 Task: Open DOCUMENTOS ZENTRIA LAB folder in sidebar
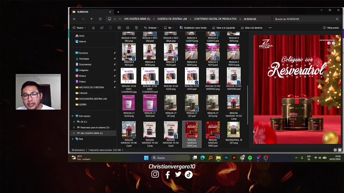coord(93,99)
